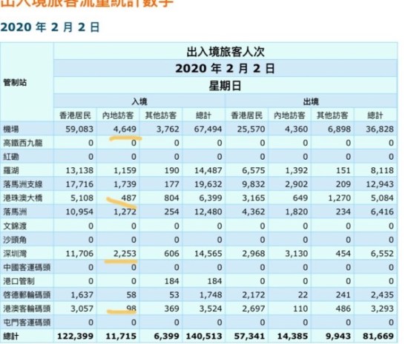Click the 沙頭角 row label
Image resolution: width=408 pixels, height=344 pixels.
[x=15, y=240]
